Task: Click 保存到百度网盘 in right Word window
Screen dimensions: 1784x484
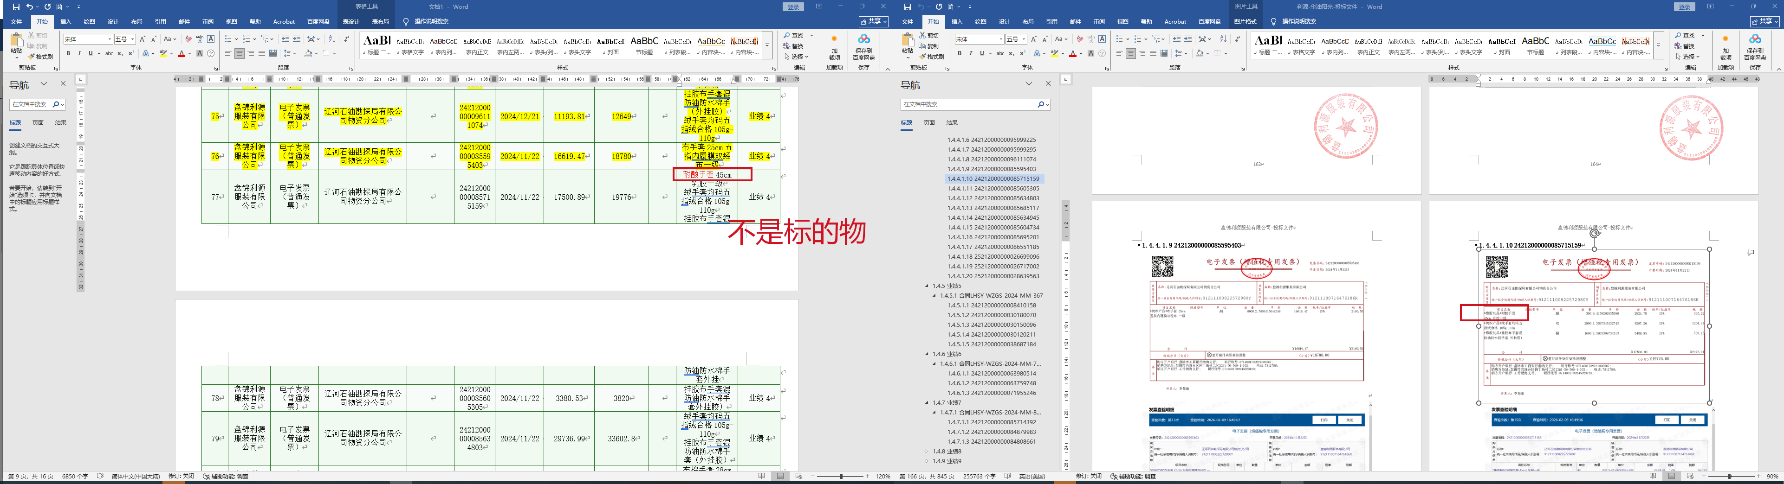Action: coord(1755,45)
